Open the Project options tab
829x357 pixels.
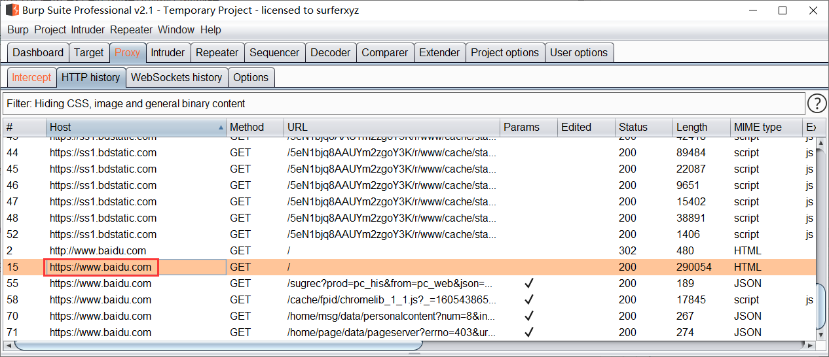point(505,53)
